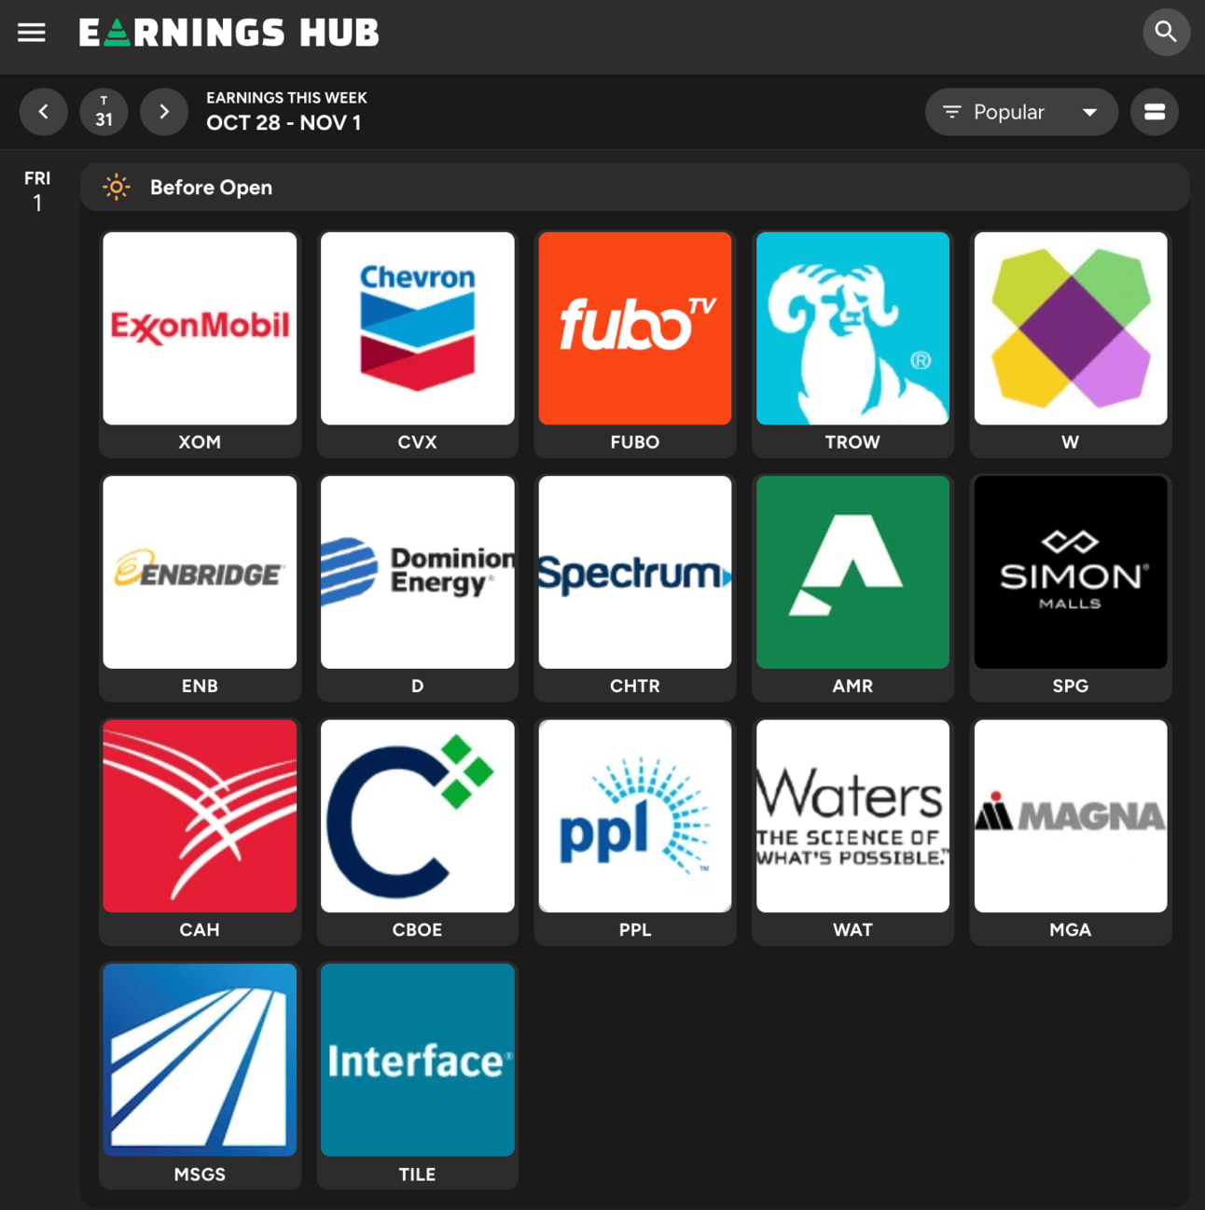Click the SPG ticker label
1205x1210 pixels.
click(1071, 686)
